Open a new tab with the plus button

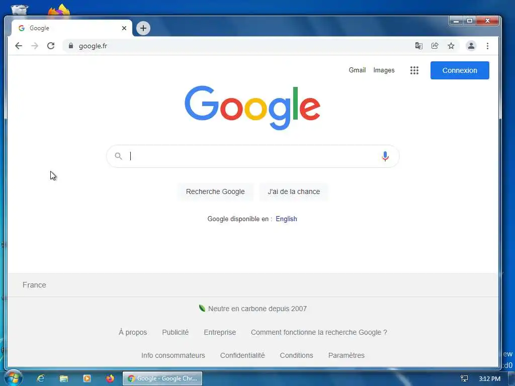pyautogui.click(x=143, y=28)
